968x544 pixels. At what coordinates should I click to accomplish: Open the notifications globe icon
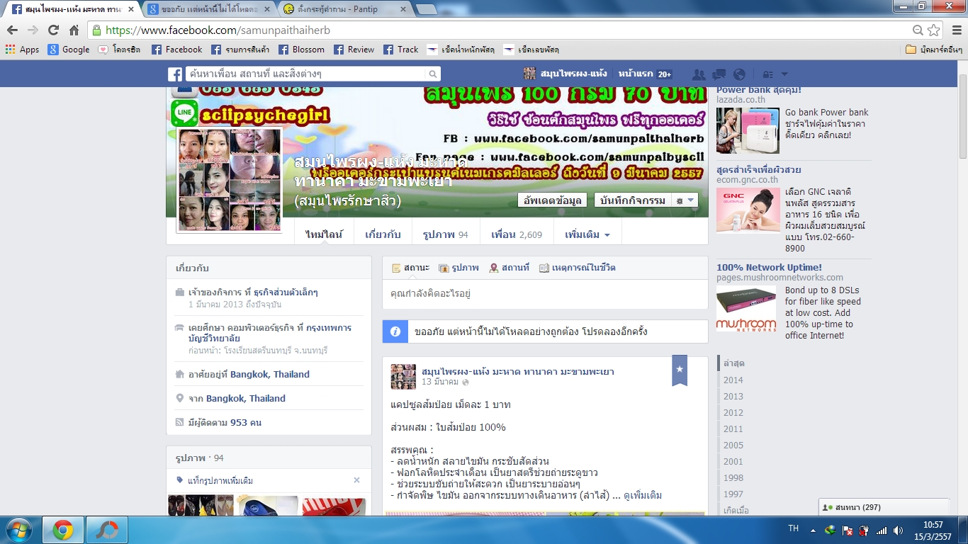pos(739,74)
